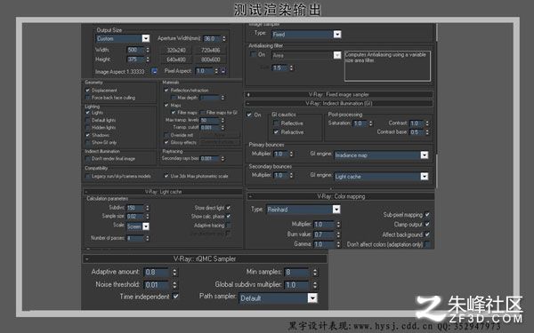Enable the Reflective GI caustics checkbox
534x333 pixels.
(276, 123)
